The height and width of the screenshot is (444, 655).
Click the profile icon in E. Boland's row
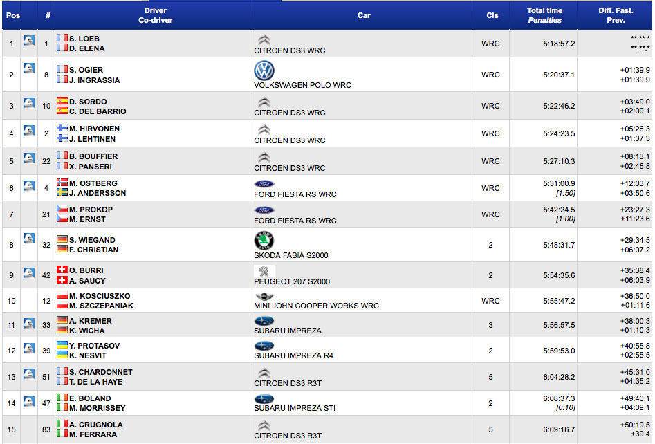coord(29,401)
